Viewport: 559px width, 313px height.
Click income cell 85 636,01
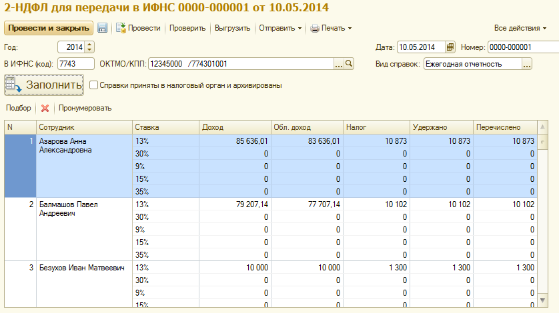235,141
